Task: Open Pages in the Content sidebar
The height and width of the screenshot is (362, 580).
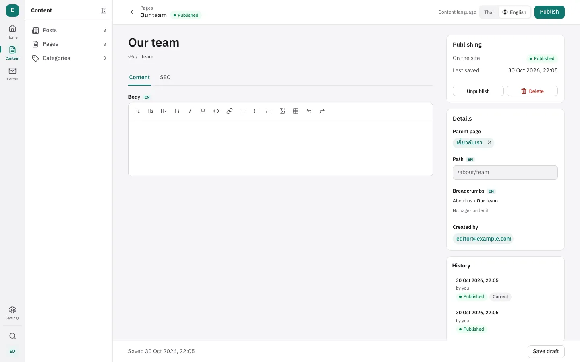Action: [x=69, y=44]
